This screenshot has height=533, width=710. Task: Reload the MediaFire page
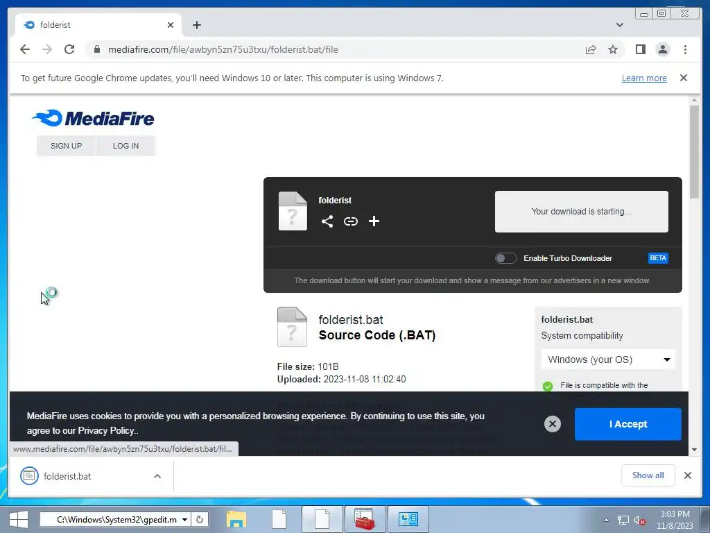(x=69, y=49)
